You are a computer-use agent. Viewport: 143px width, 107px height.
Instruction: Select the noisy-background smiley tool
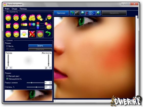[x=40, y=34]
